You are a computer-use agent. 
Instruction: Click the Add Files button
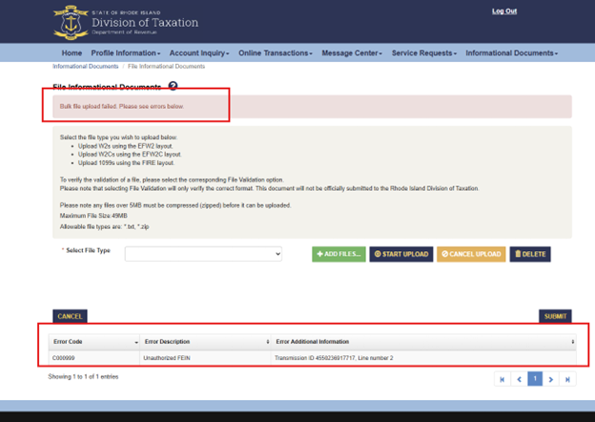point(339,254)
